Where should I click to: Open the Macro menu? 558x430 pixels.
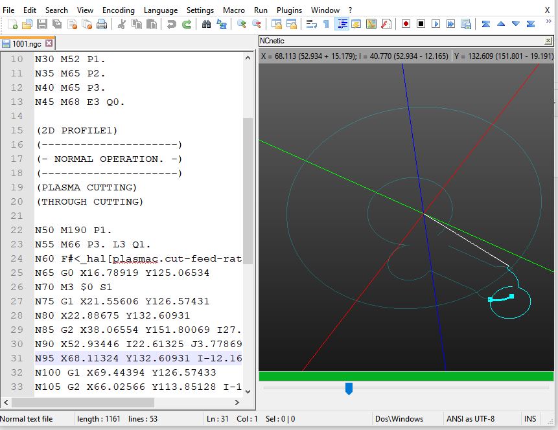[234, 10]
